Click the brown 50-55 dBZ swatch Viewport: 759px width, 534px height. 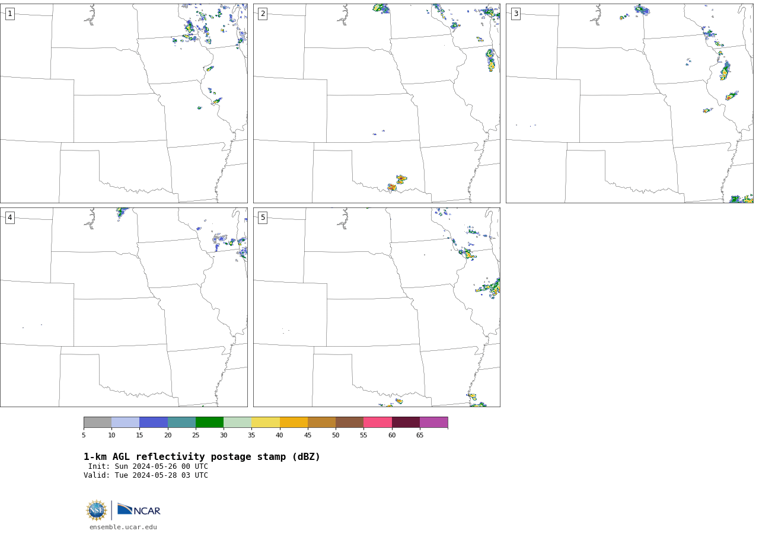tap(349, 423)
